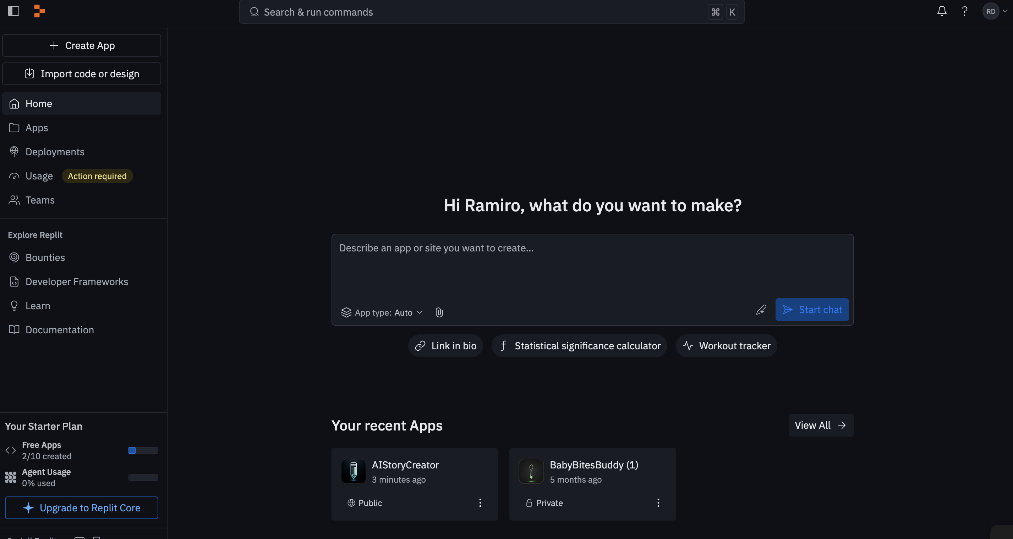Click the Documentation book icon
This screenshot has height=539, width=1013.
(14, 330)
